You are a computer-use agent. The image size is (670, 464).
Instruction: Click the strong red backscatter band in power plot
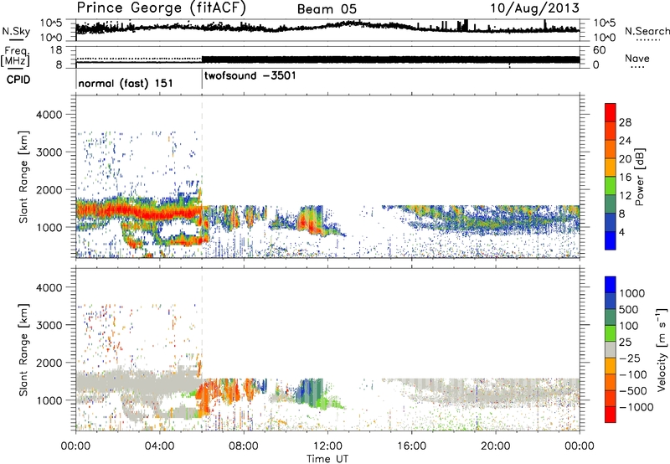click(139, 211)
